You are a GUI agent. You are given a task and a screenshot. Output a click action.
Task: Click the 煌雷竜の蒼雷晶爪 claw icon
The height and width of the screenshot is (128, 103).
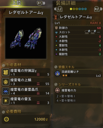(x=6, y=91)
